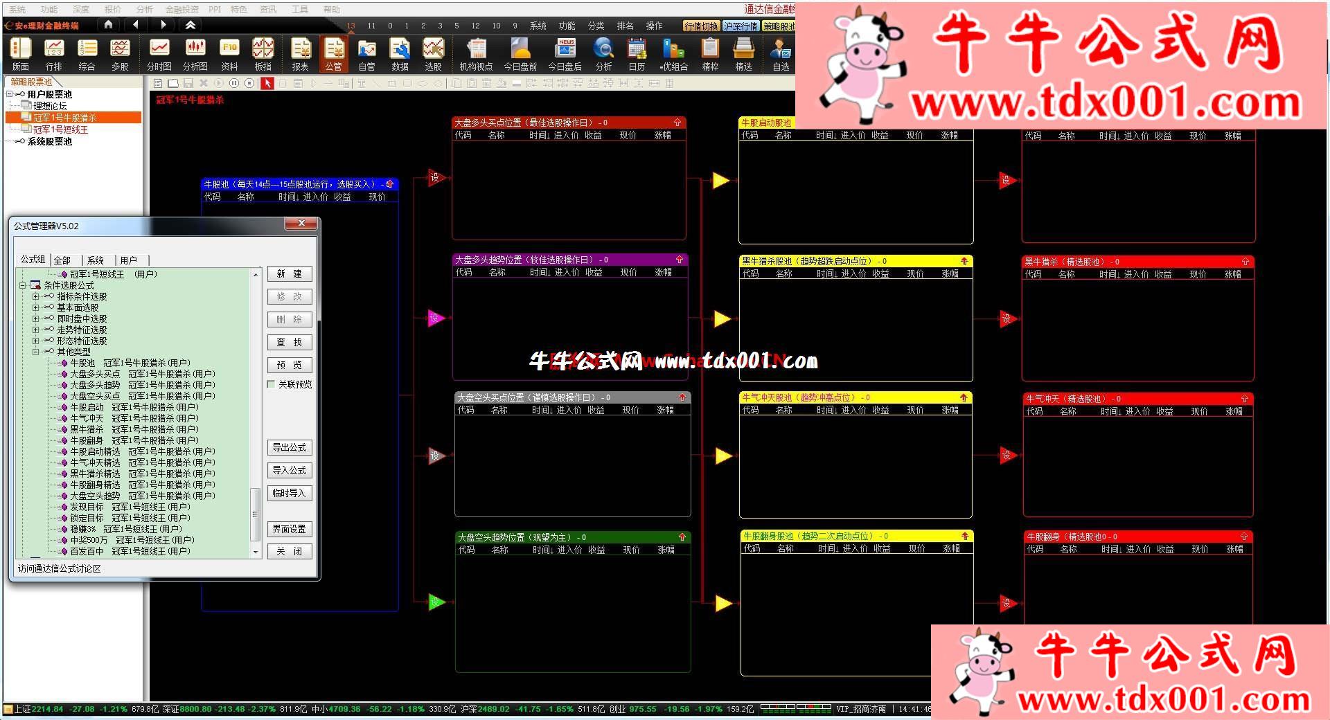
Task: Open the 今日盘后 news icon
Action: point(565,54)
